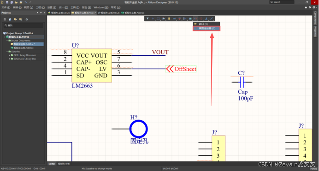Screen dimensions: 319x171
Task: Open Projects panel settings gear
Action: [27, 19]
